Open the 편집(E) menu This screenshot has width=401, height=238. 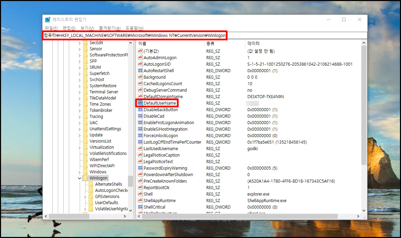(x=69, y=28)
